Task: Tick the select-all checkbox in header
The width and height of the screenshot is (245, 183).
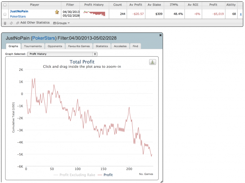Action: click(x=5, y=5)
